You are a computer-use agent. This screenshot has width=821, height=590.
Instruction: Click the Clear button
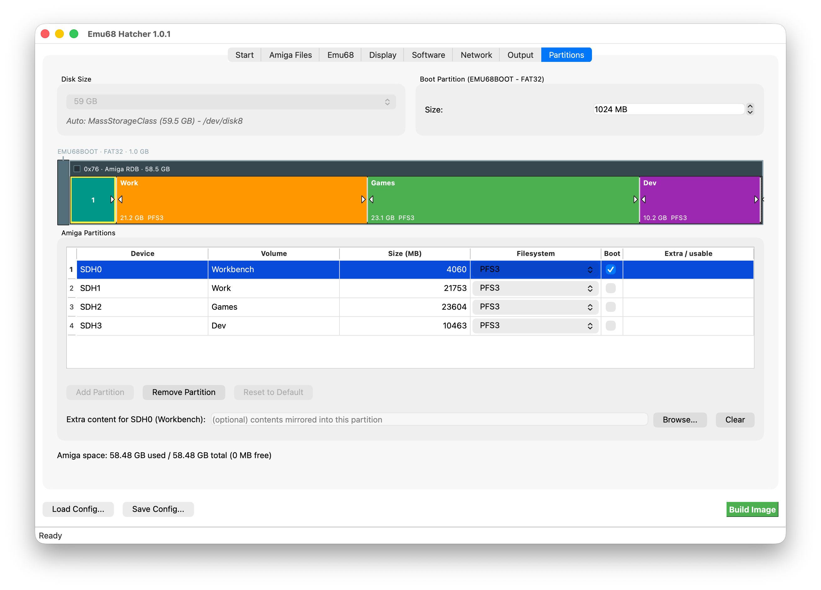pyautogui.click(x=735, y=420)
